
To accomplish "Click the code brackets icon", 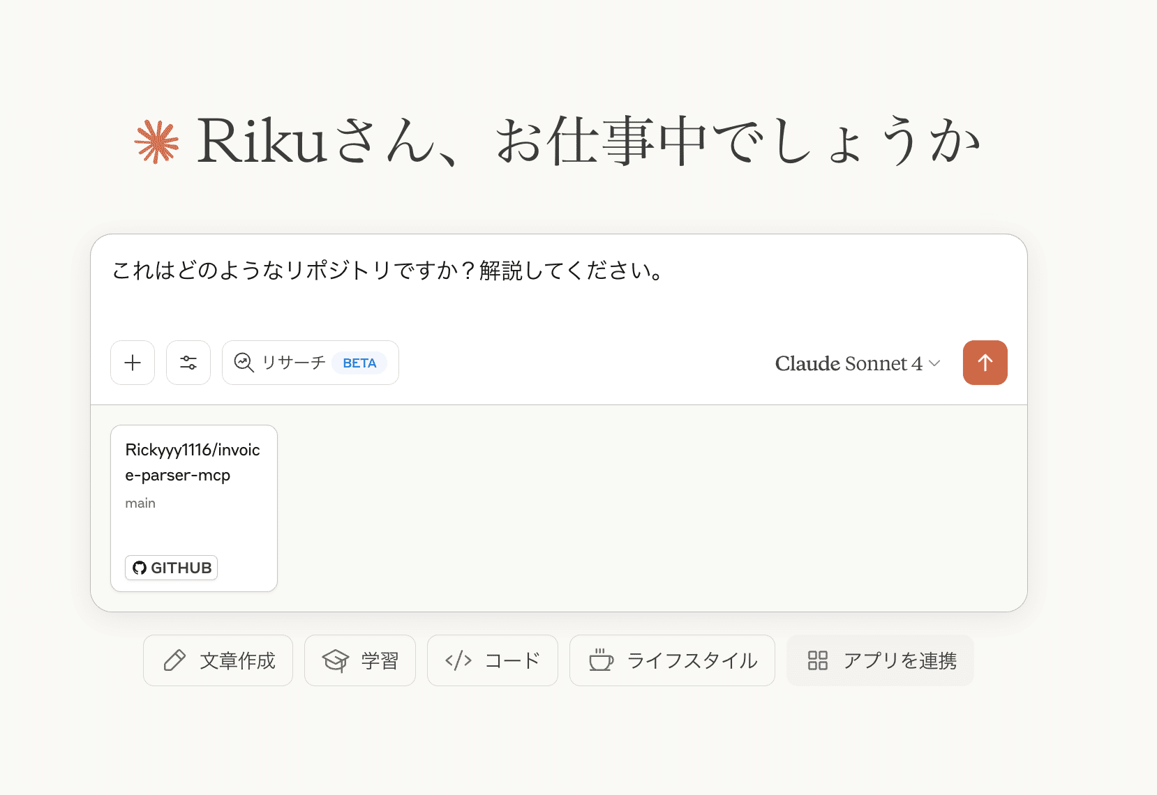I will pos(458,660).
